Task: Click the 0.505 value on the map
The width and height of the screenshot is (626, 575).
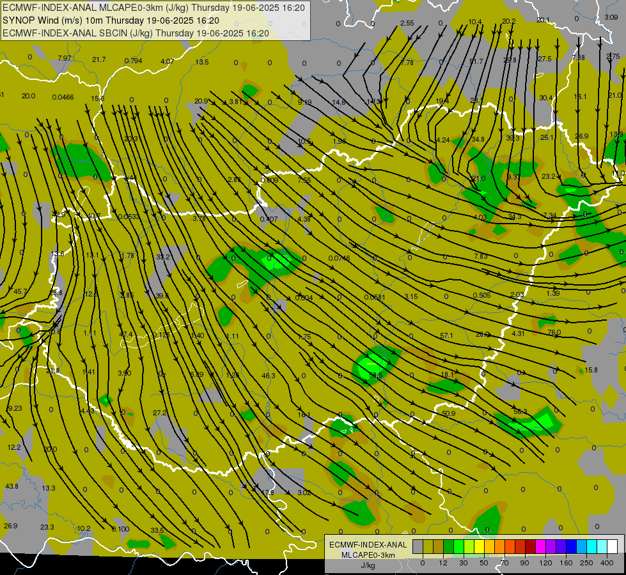Action: [x=481, y=295]
